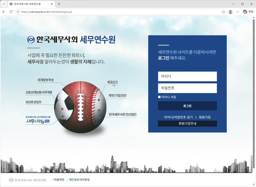Open the 이용약관 footer link
Image resolution: width=256 pixels, height=187 pixels.
click(x=59, y=180)
